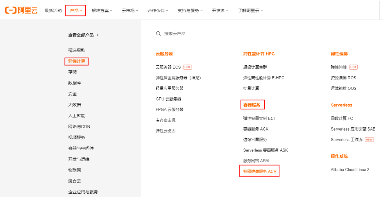Open 最新活动 in the top navigation
The image size is (383, 197).
53,11
